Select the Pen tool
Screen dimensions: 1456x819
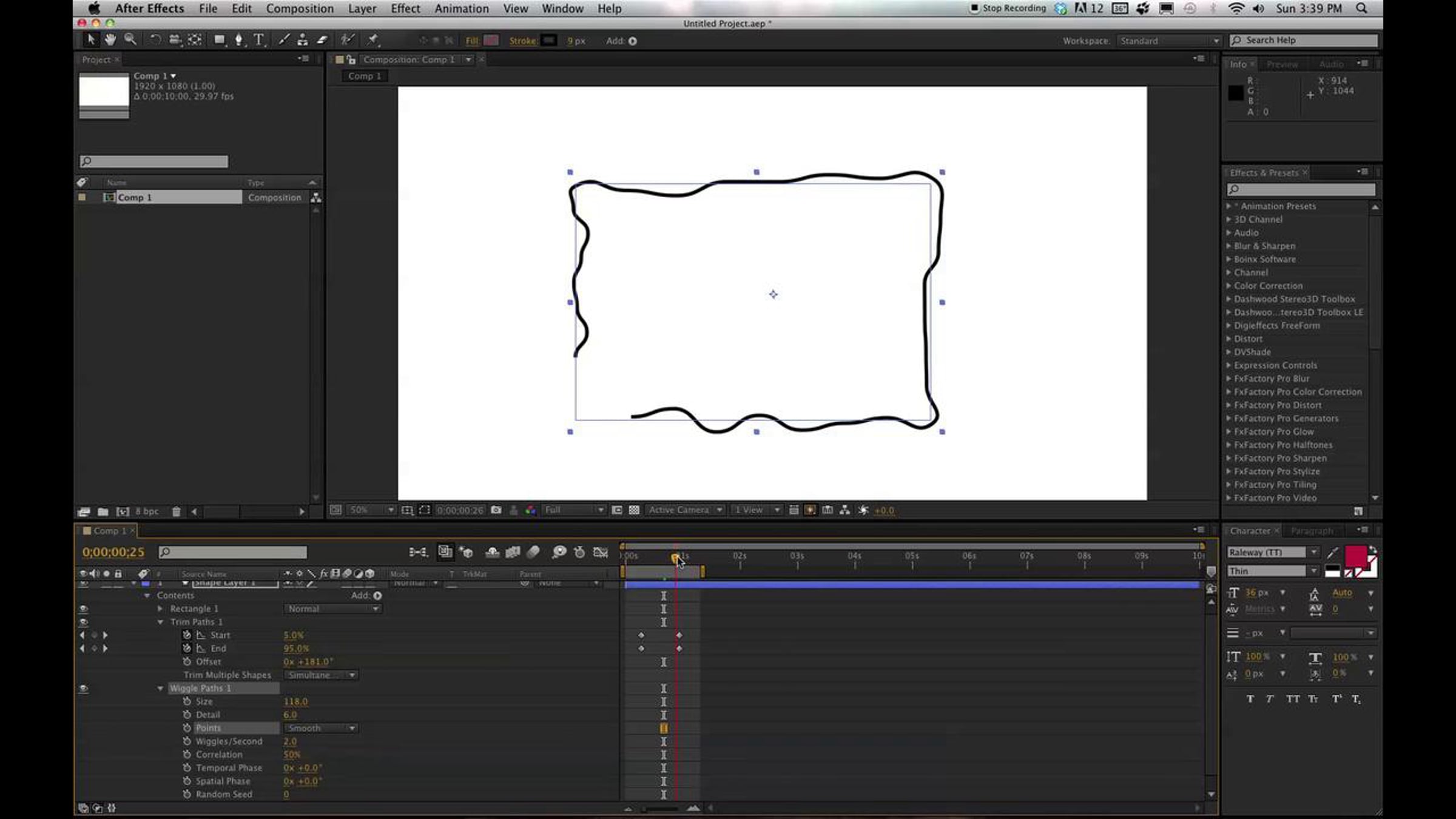coord(239,40)
